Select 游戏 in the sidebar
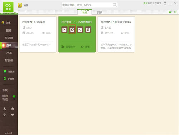The image size is (179, 135). pos(9,45)
